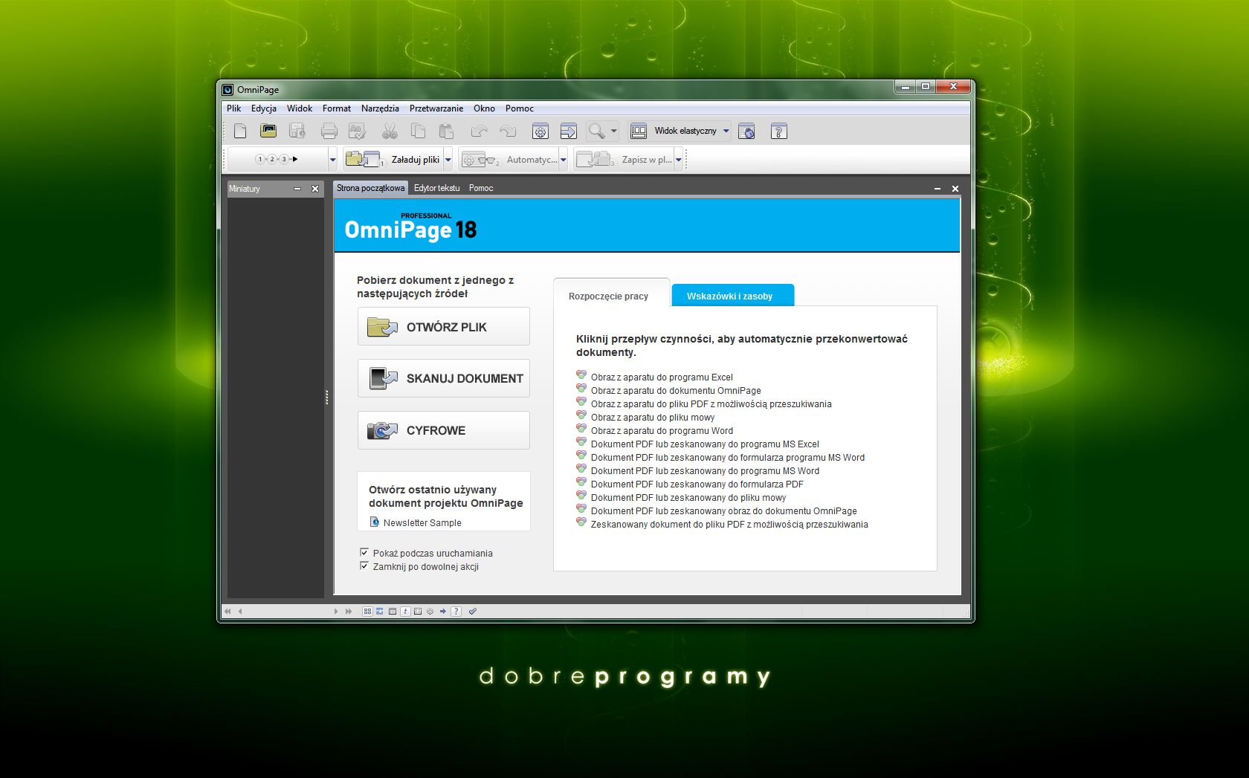The height and width of the screenshot is (778, 1249).
Task: Click the Save document toolbar icon
Action: pos(297,132)
